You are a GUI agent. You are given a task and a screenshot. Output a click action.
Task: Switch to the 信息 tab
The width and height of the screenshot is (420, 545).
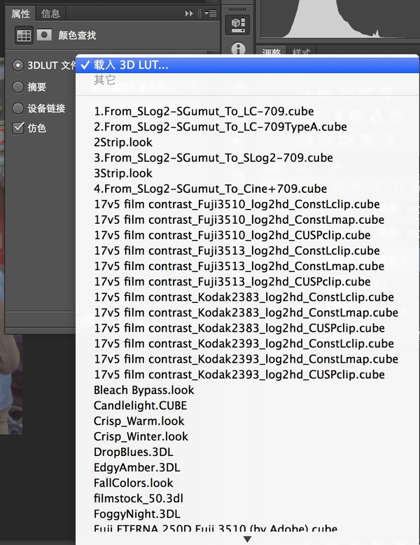point(50,13)
